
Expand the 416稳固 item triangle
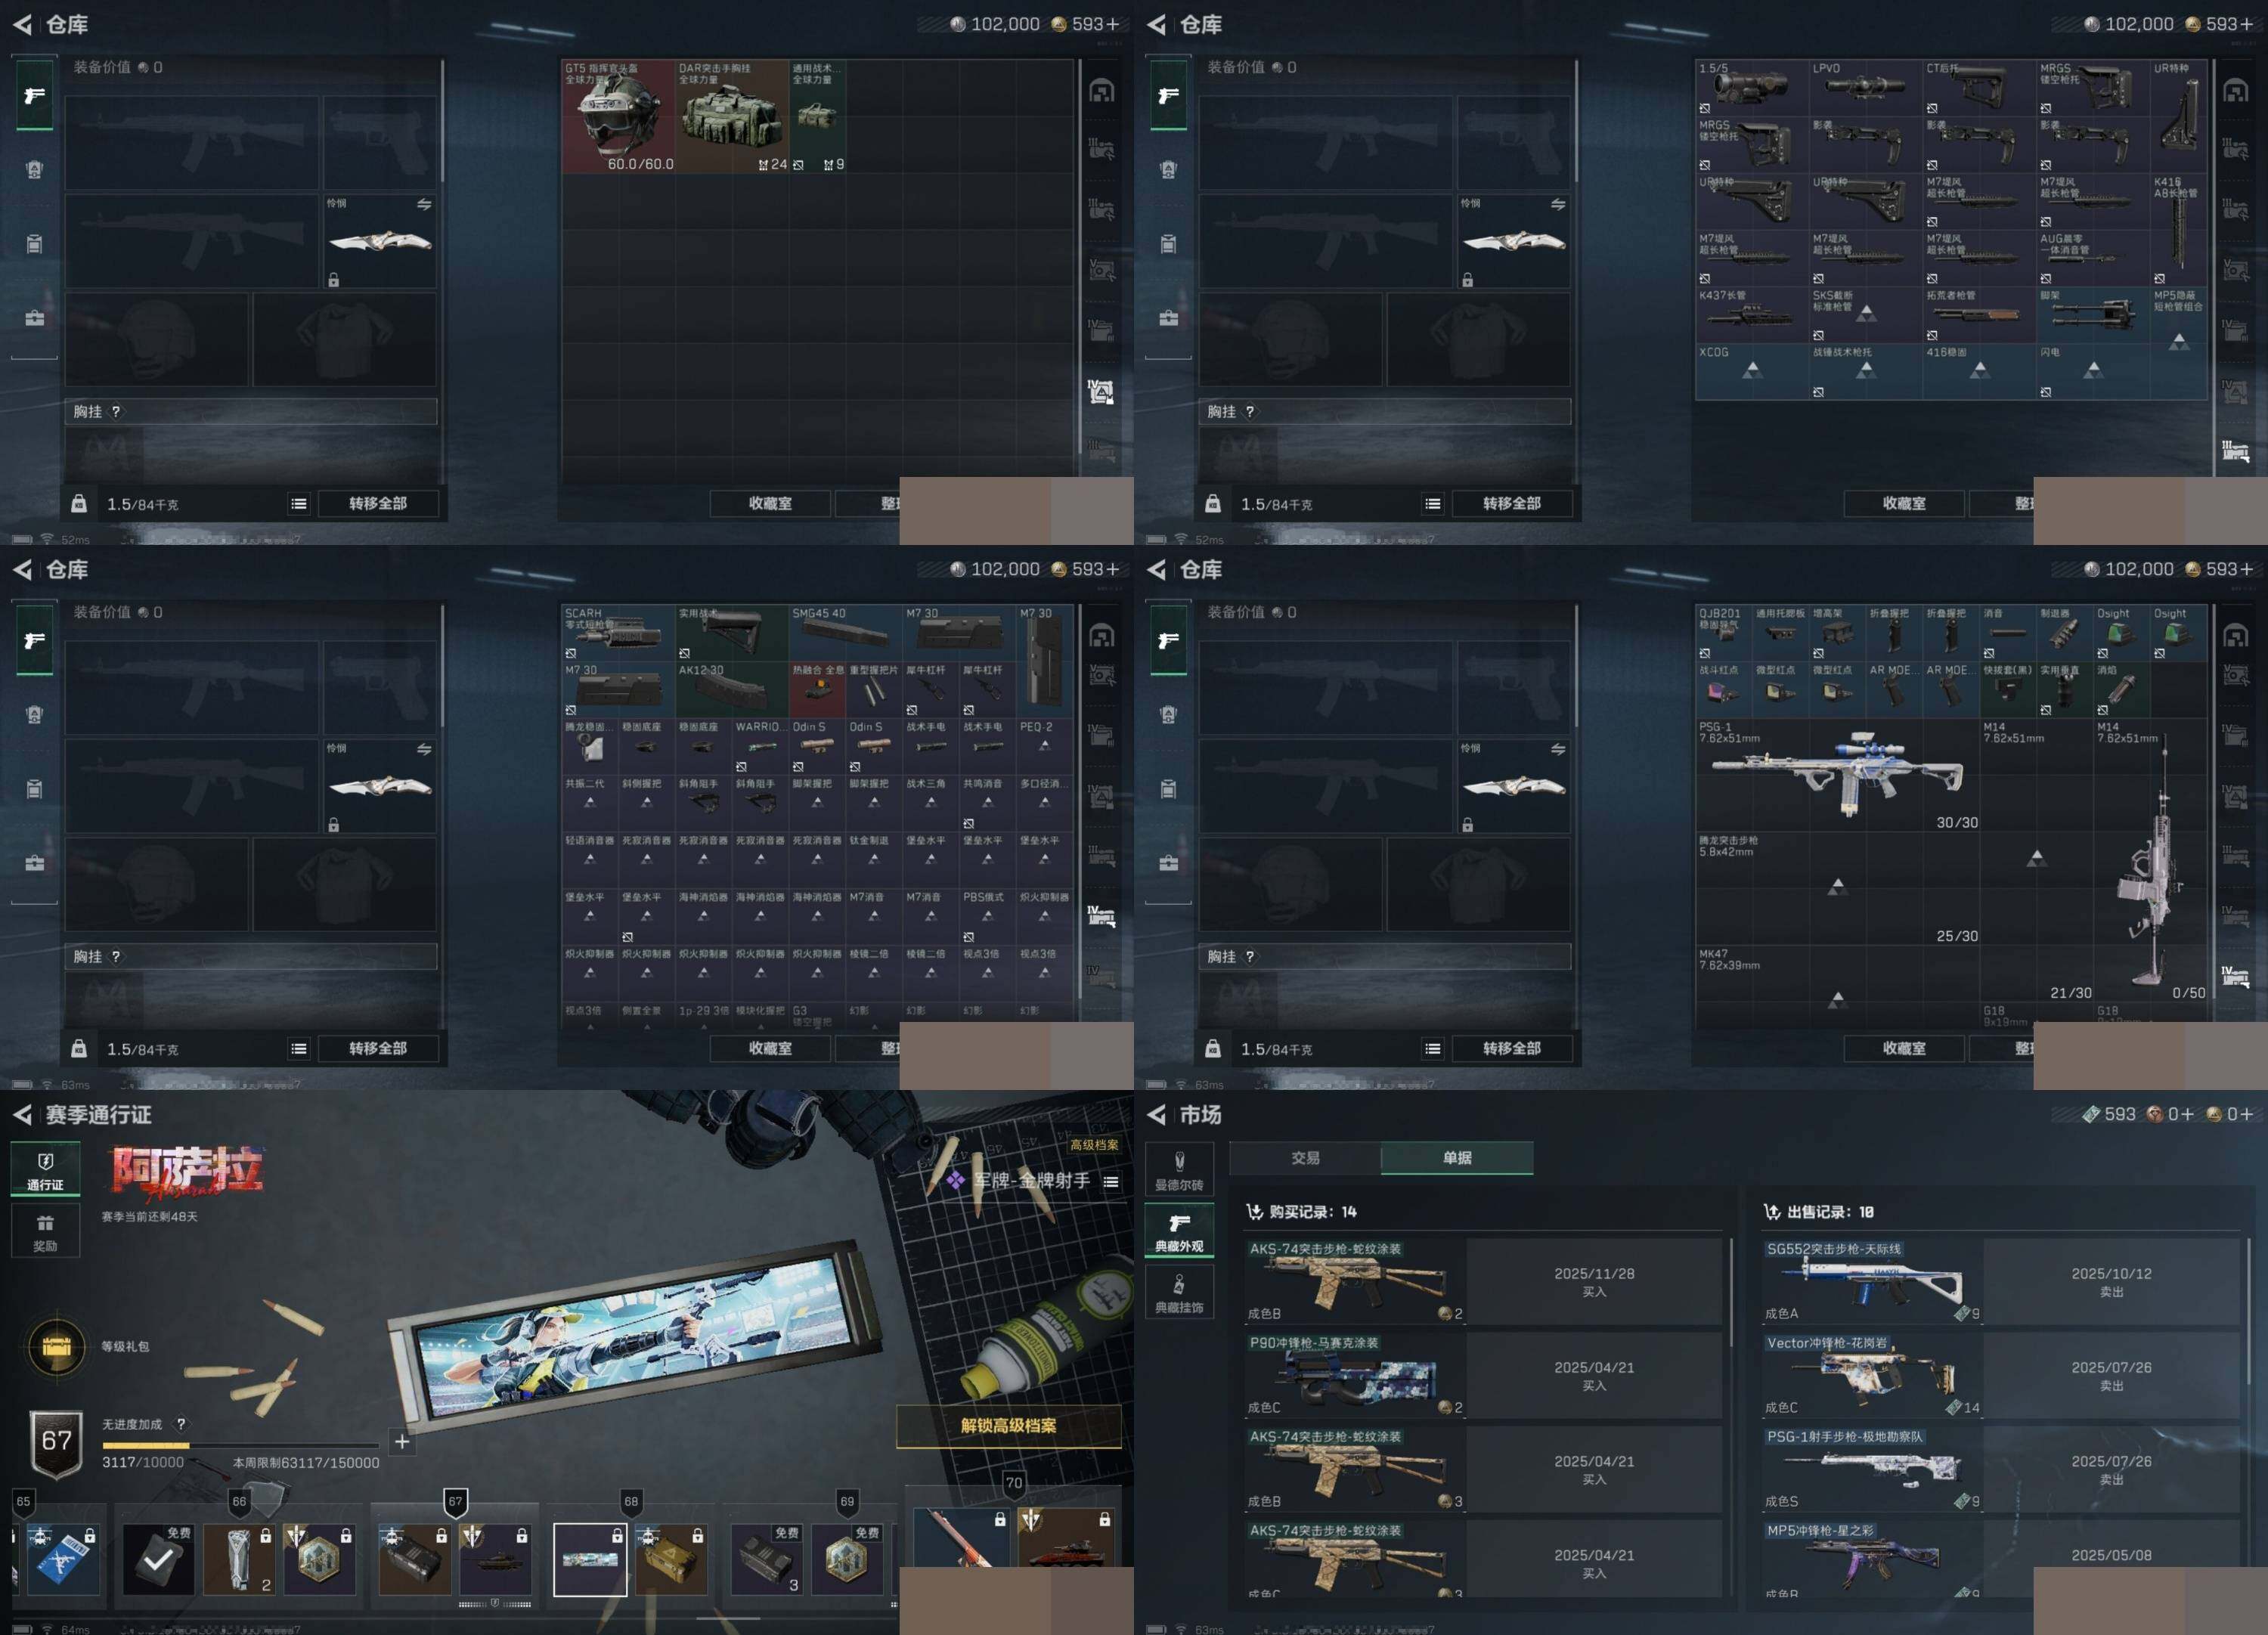(1979, 371)
